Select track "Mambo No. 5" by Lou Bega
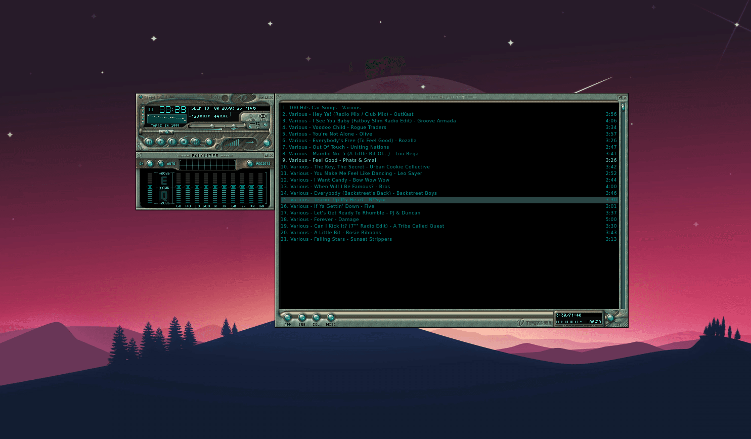This screenshot has width=751, height=439. [x=449, y=154]
